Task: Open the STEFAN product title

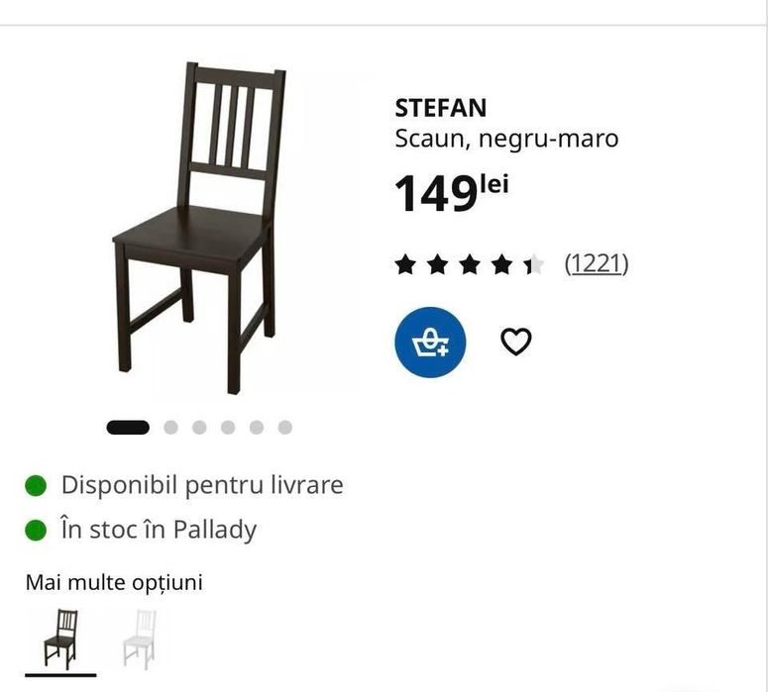Action: pyautogui.click(x=440, y=108)
